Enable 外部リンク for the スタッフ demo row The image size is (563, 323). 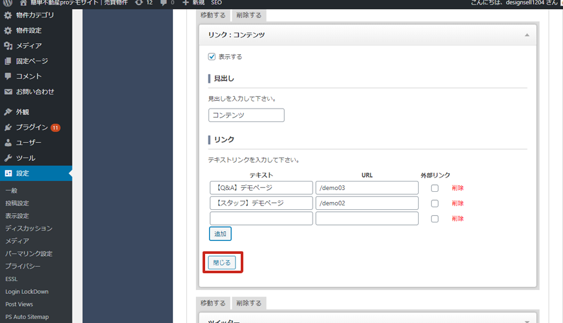435,203
